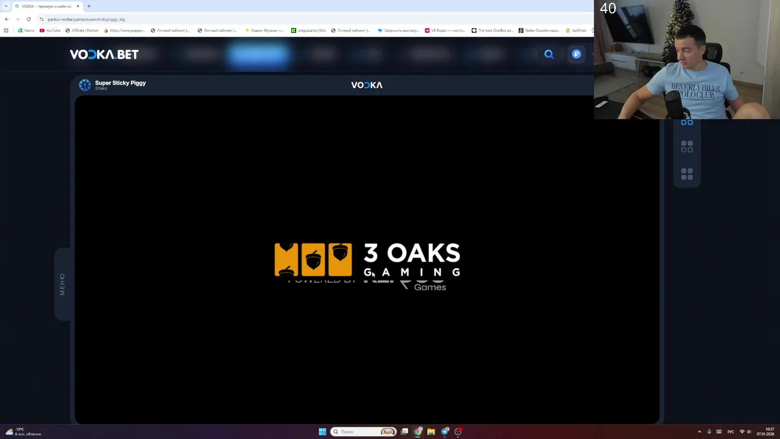
Task: Select the VODKA browser tab
Action: click(46, 6)
